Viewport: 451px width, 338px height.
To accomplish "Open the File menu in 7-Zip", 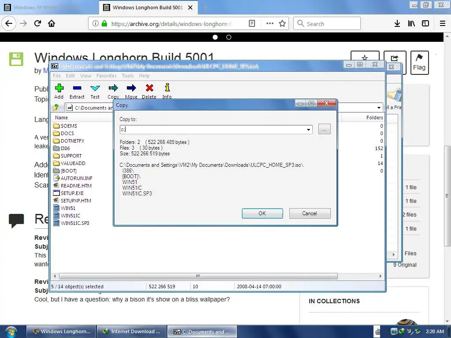I will pos(57,76).
